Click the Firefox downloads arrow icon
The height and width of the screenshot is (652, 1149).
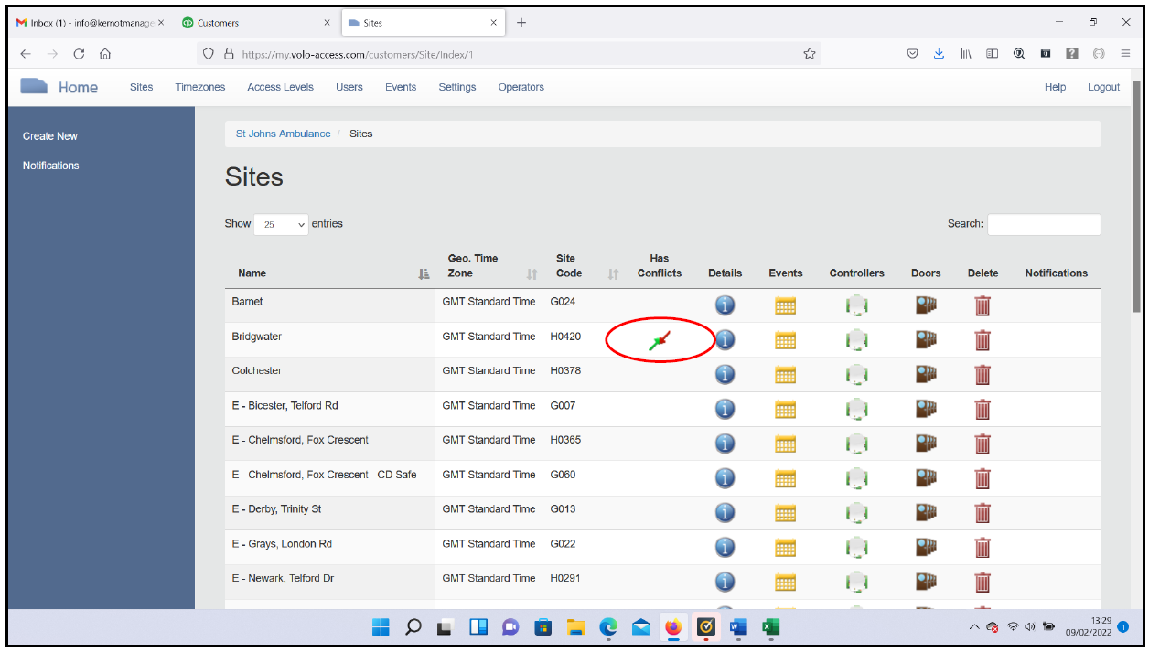[x=939, y=54]
